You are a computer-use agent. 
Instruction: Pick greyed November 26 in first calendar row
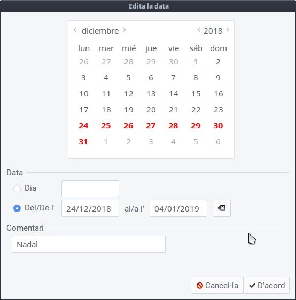pos(84,62)
